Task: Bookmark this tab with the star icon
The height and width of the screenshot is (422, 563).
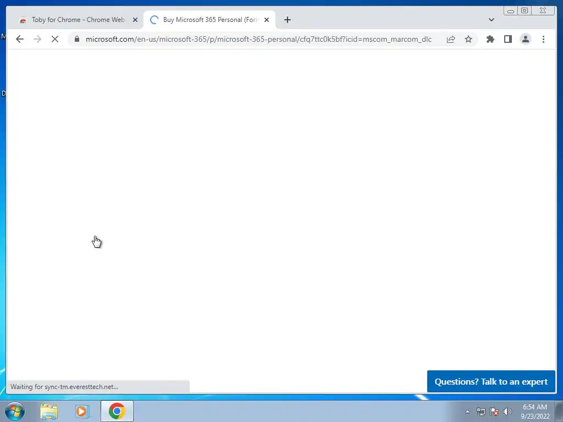Action: 468,39
